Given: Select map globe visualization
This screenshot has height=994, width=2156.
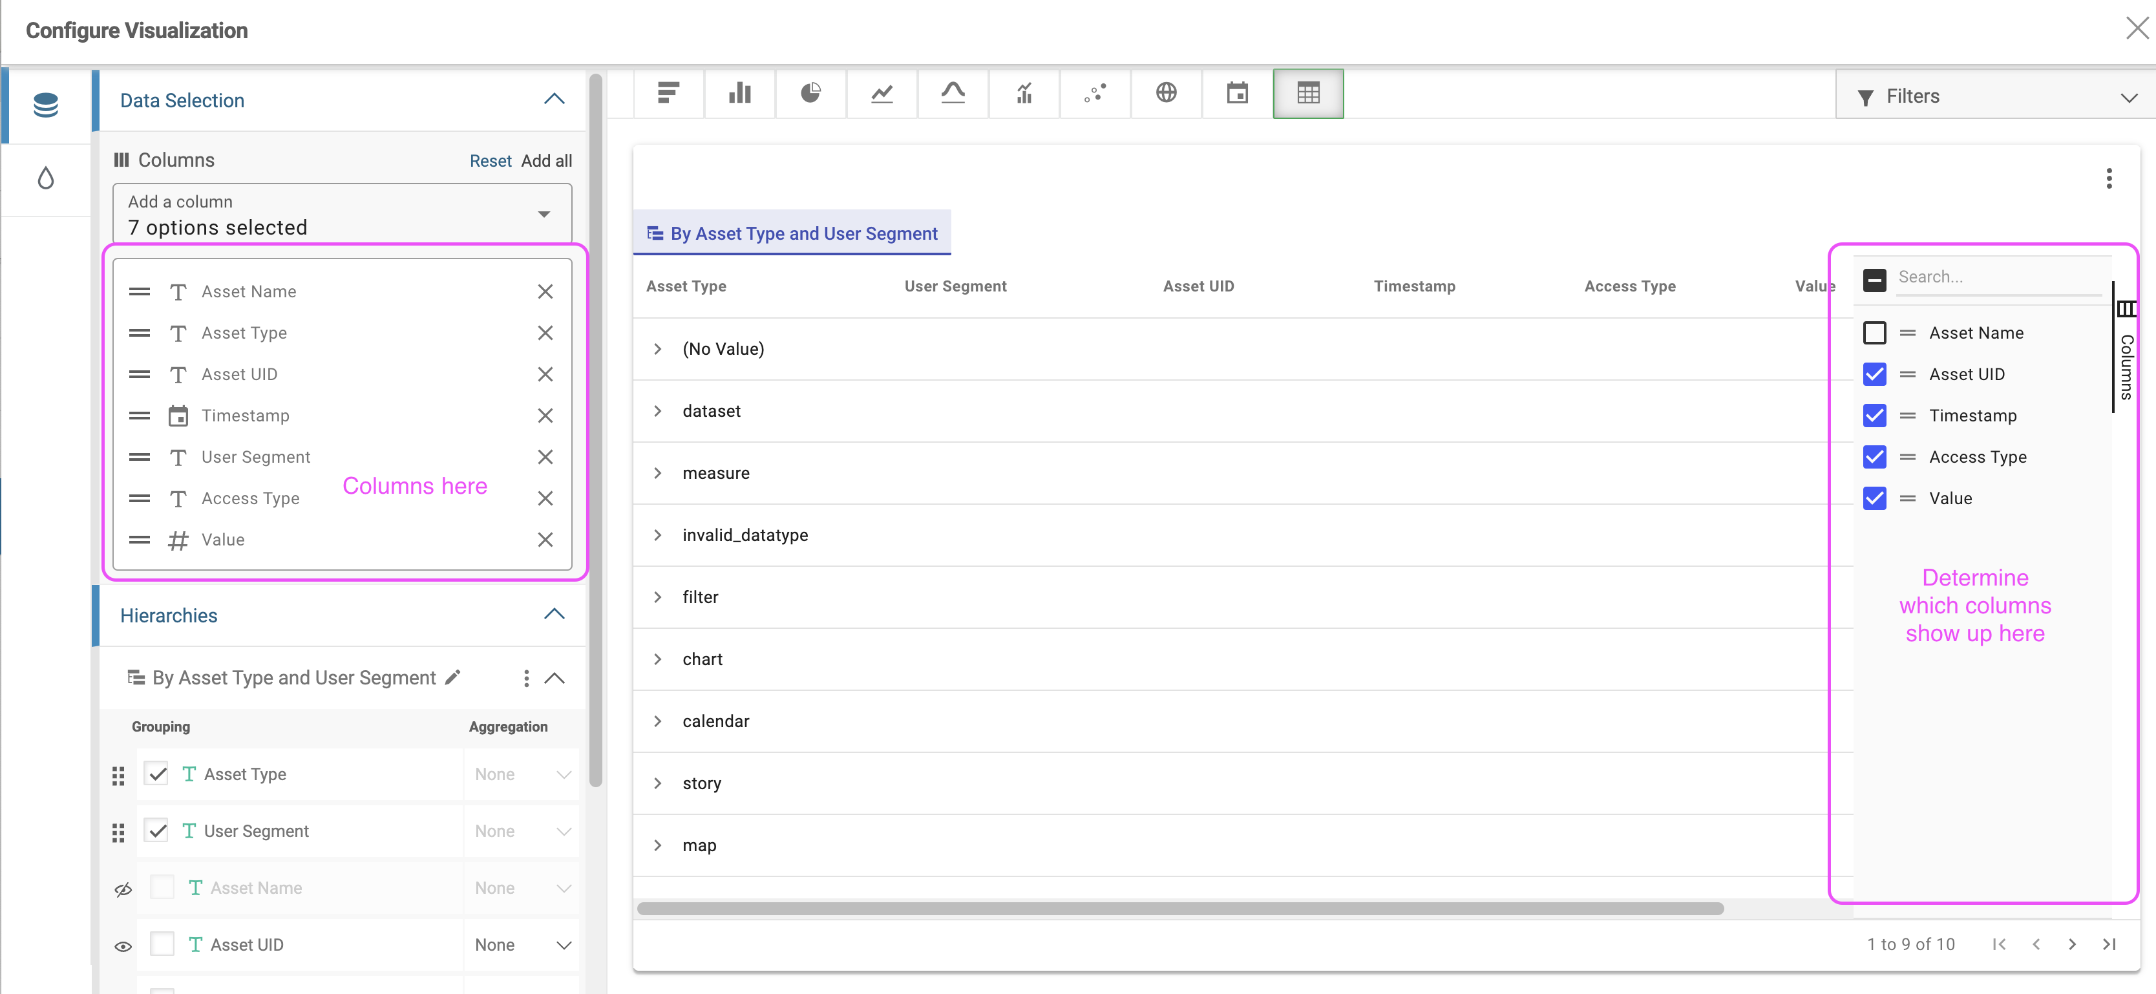Looking at the screenshot, I should pyautogui.click(x=1167, y=93).
